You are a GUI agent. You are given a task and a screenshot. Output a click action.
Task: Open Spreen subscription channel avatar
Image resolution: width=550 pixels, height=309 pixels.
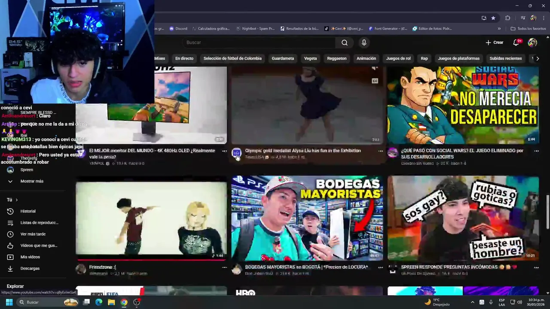pyautogui.click(x=10, y=170)
